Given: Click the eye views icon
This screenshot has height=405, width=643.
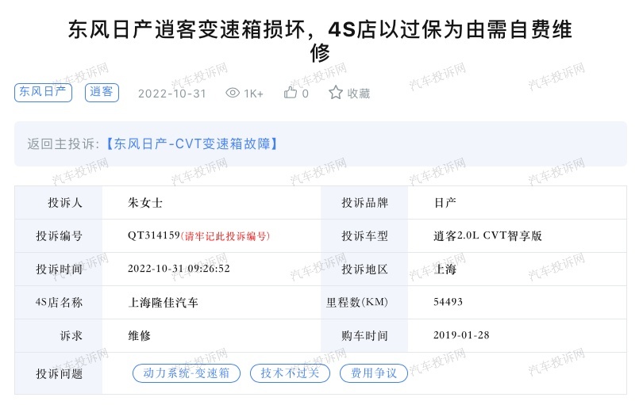Looking at the screenshot, I should pyautogui.click(x=233, y=93).
